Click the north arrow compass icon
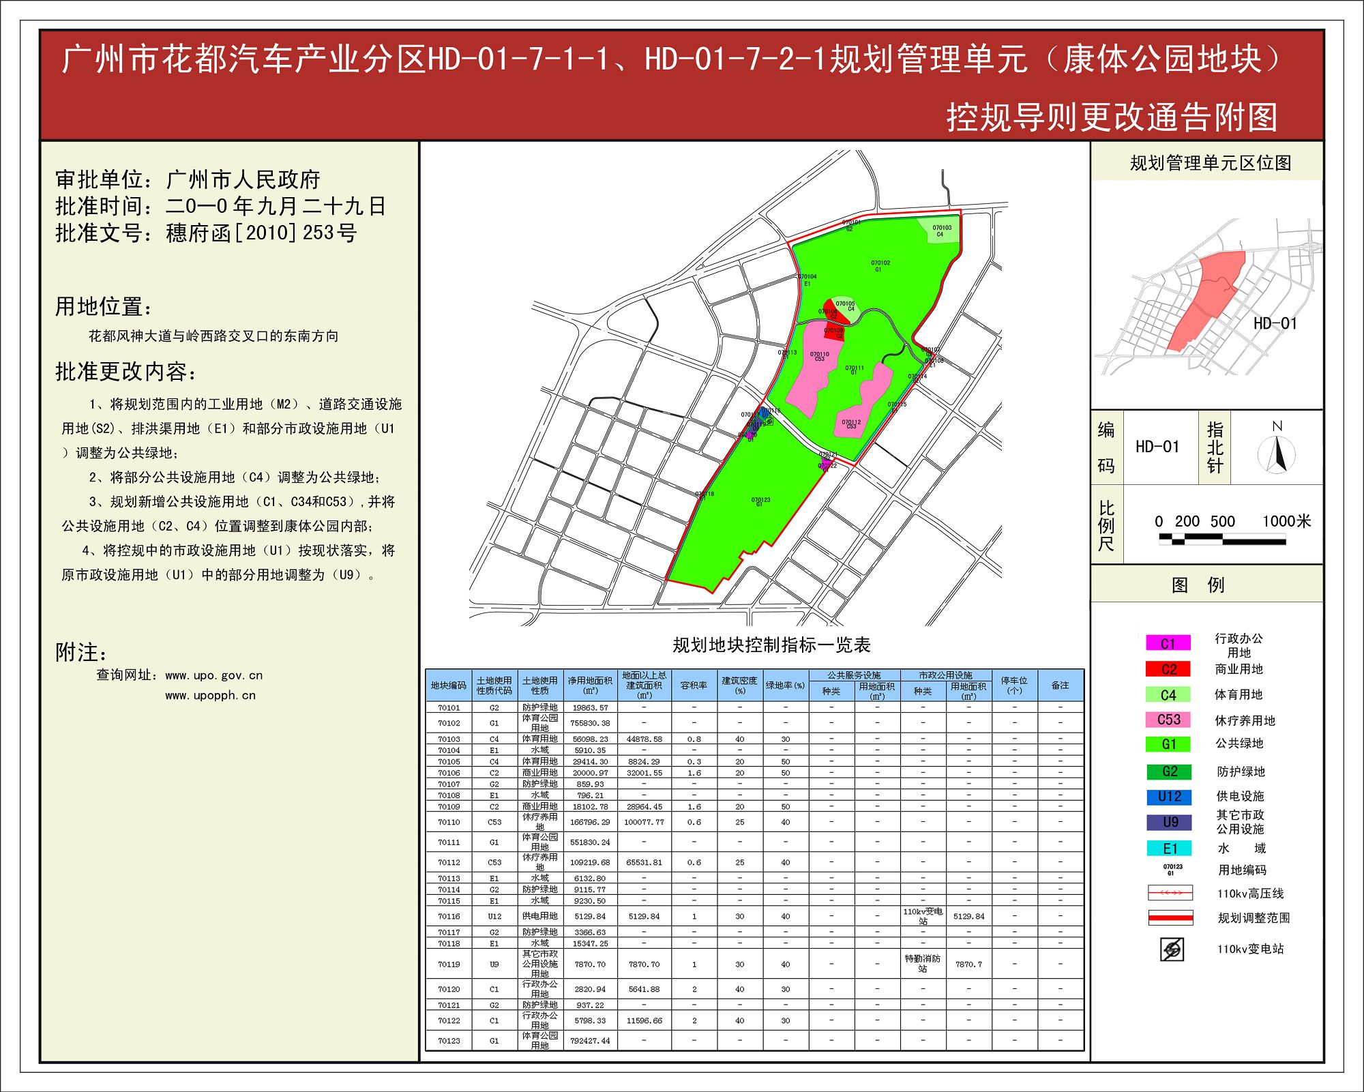The height and width of the screenshot is (1092, 1364). [1276, 454]
